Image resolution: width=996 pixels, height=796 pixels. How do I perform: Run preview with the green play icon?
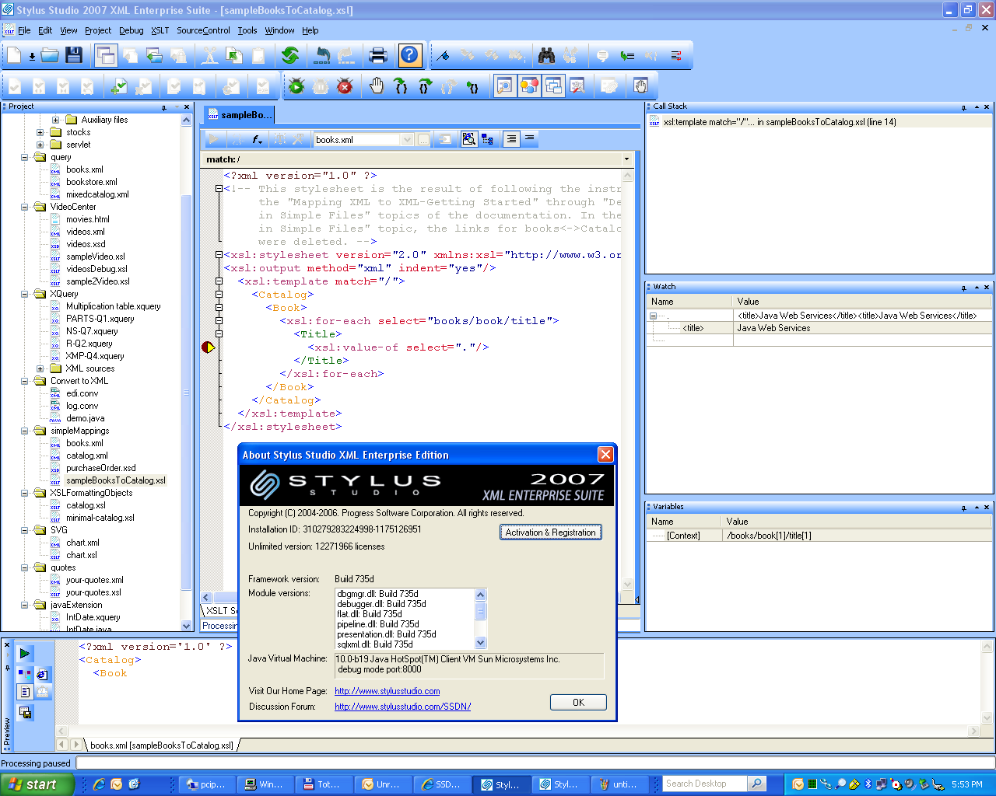[x=25, y=654]
